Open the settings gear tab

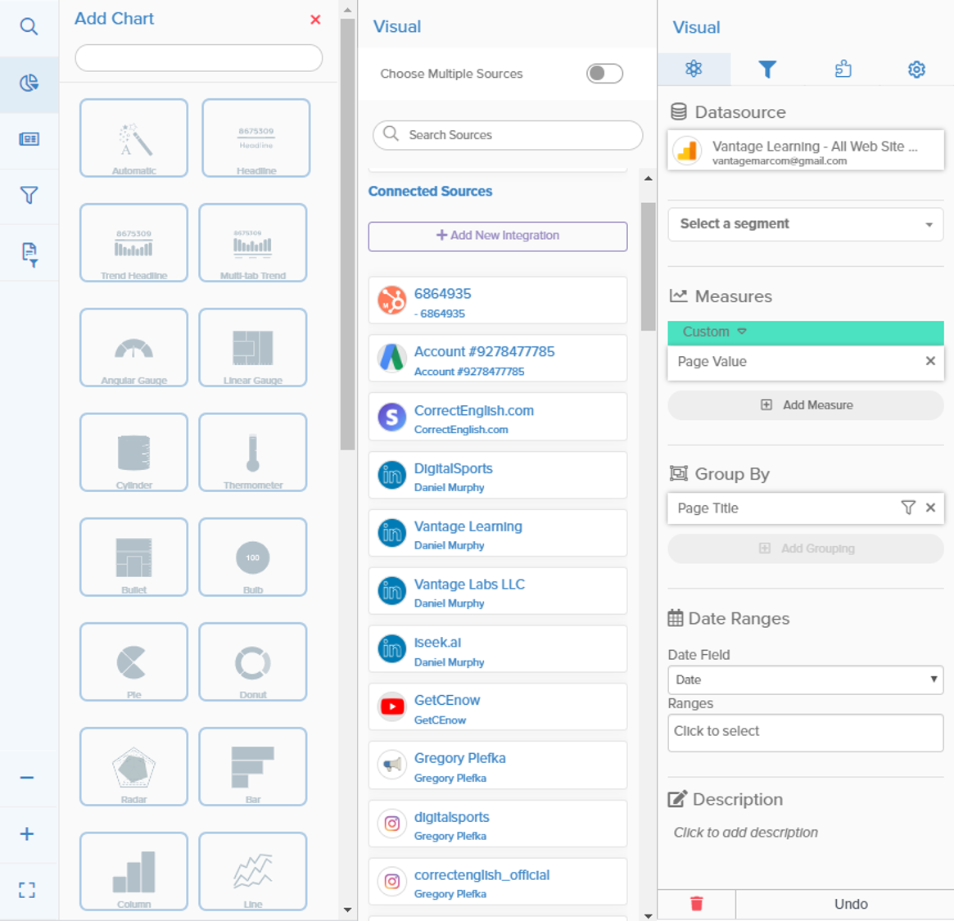coord(916,70)
